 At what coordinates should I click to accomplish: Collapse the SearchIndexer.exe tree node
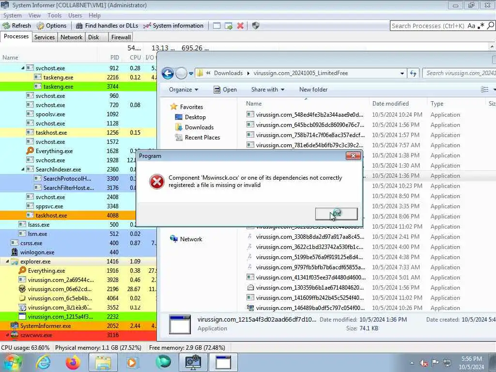coord(23,169)
